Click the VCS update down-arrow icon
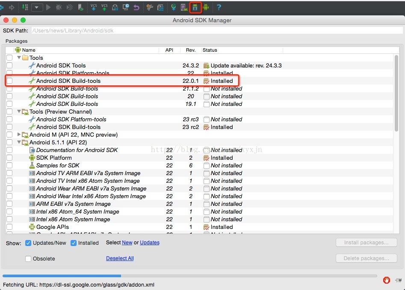This screenshot has height=290, width=405. click(94, 7)
